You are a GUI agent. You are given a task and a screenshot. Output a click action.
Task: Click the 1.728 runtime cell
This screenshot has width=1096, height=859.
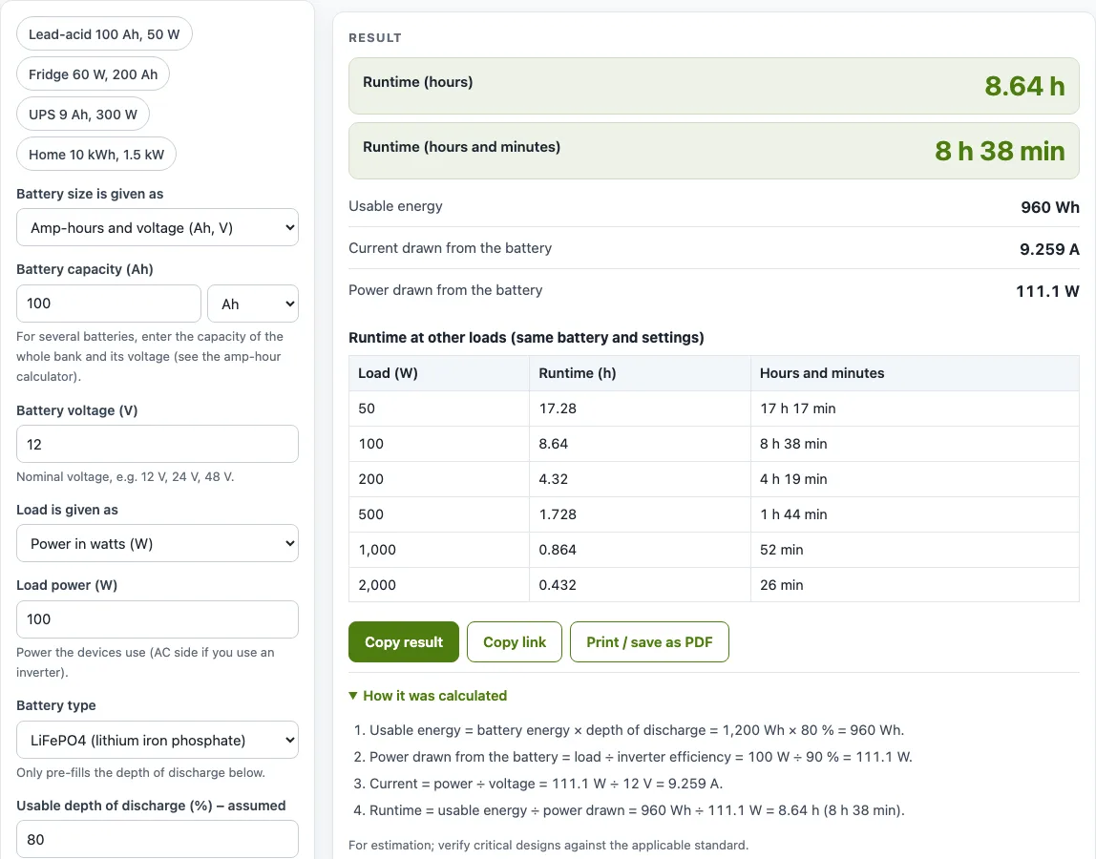click(x=640, y=514)
